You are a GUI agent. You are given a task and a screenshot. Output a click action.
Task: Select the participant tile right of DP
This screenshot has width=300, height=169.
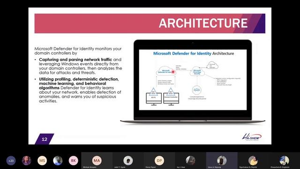[x=190, y=161]
